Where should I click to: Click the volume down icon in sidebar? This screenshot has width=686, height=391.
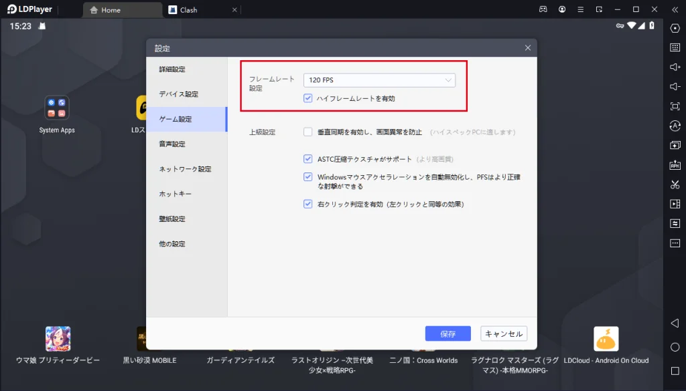(x=675, y=86)
